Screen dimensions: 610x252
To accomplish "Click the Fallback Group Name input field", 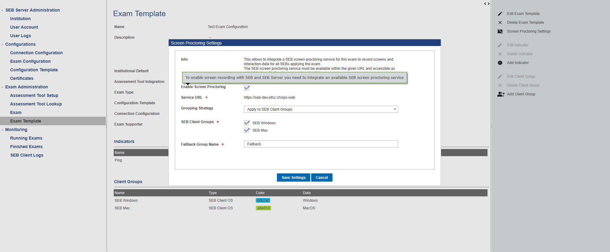I will pyautogui.click(x=321, y=144).
